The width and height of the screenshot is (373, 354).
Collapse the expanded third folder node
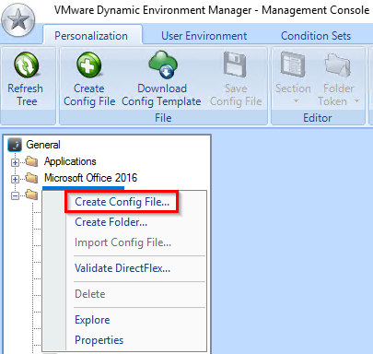click(x=15, y=195)
